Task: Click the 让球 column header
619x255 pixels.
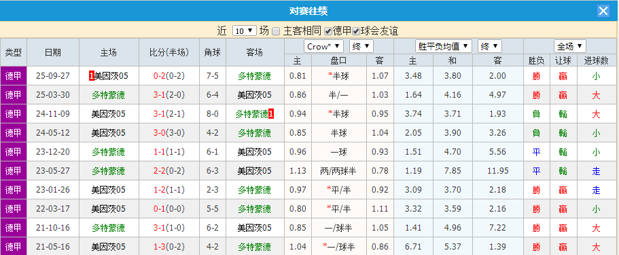Action: [563, 60]
